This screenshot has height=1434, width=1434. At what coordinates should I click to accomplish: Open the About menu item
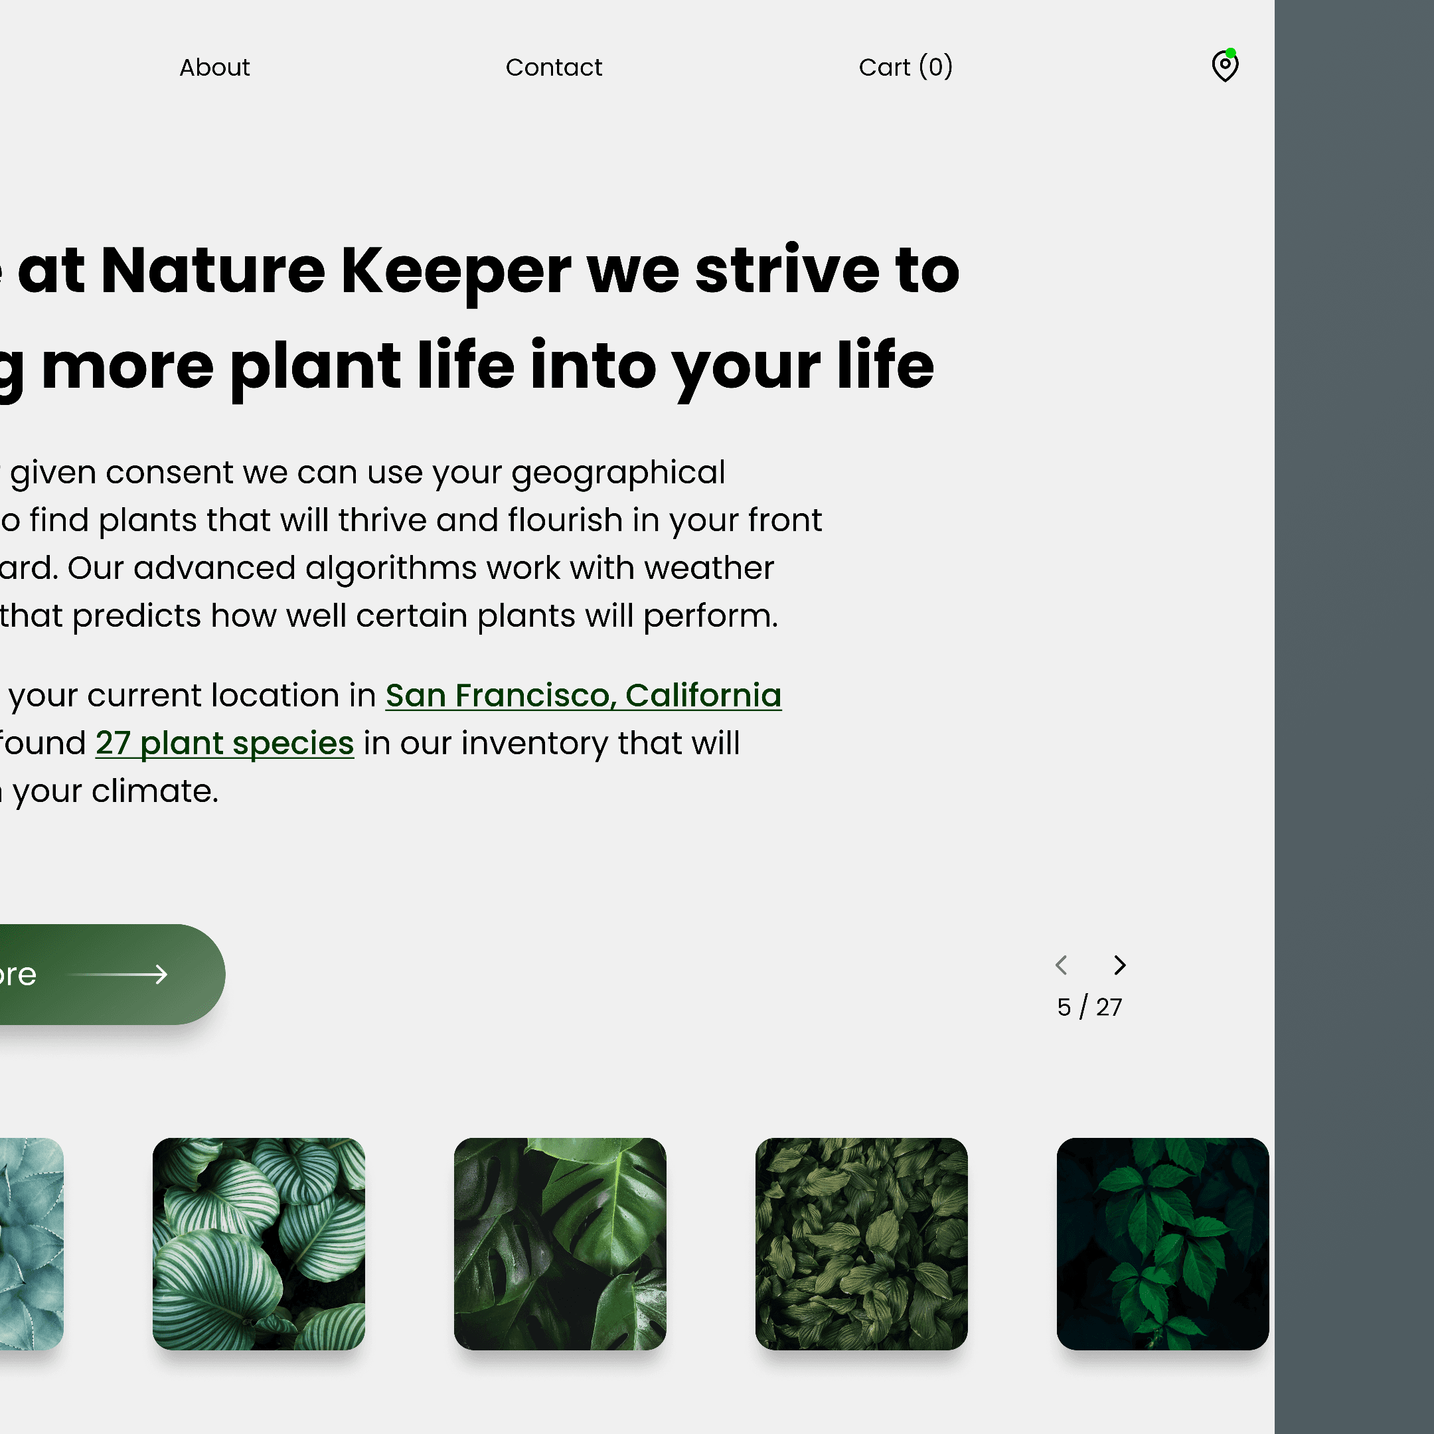214,68
